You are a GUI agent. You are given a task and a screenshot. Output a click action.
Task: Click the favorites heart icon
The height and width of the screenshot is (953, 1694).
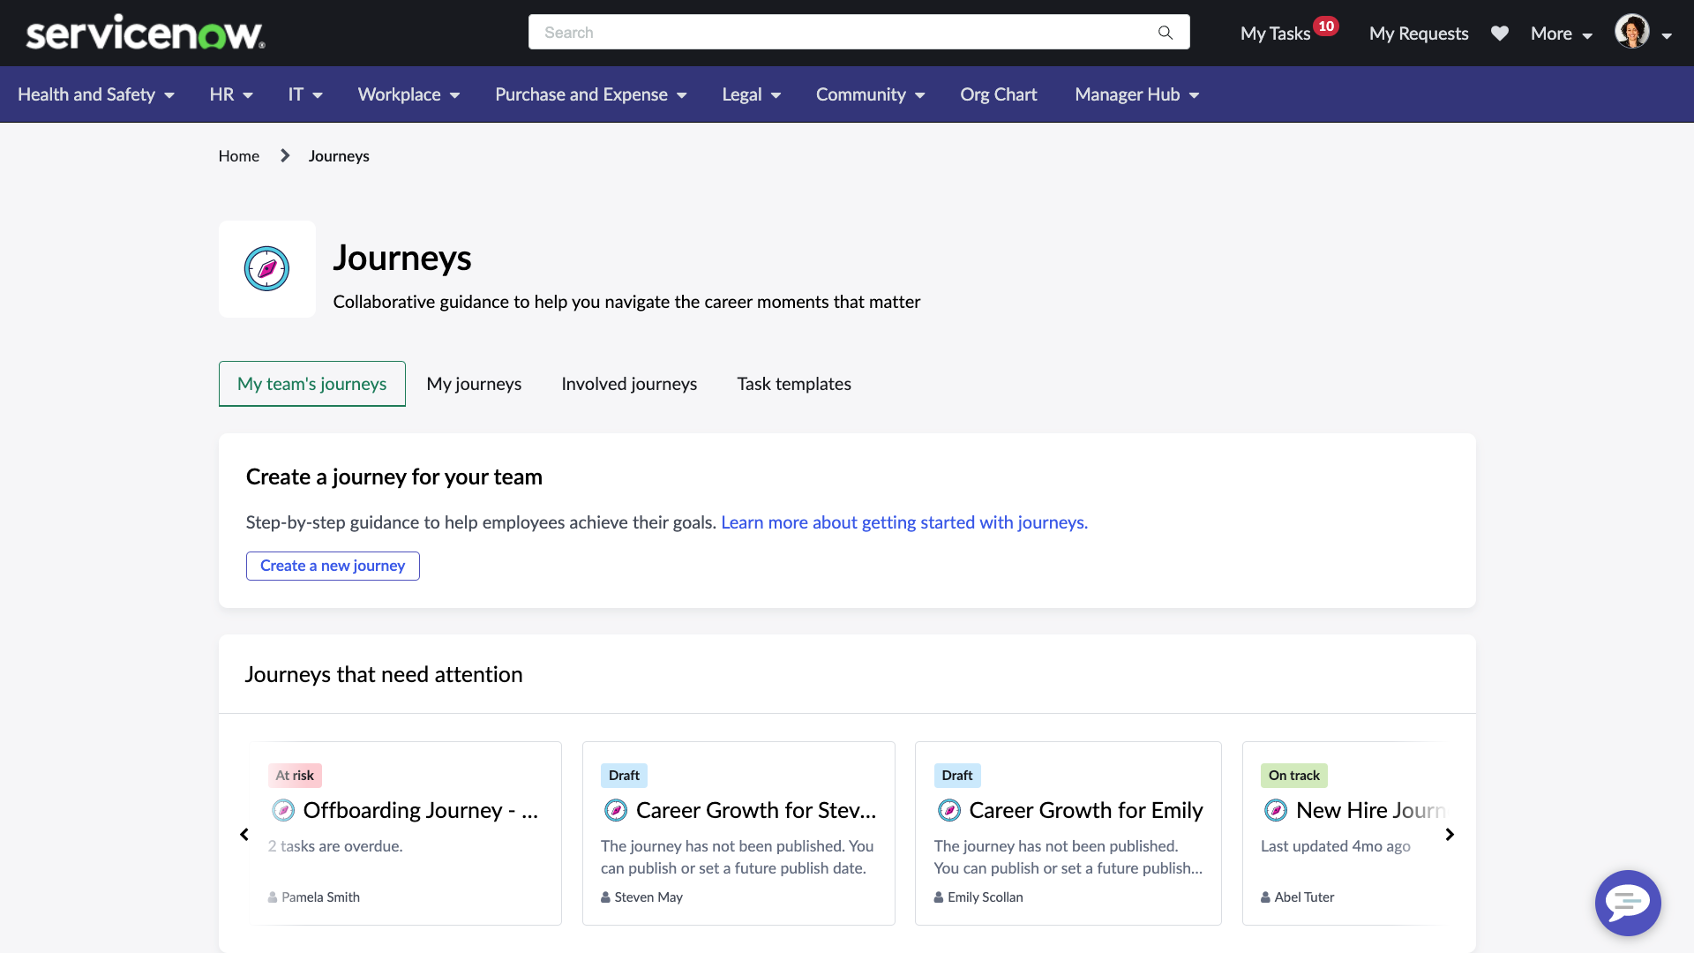pos(1500,34)
